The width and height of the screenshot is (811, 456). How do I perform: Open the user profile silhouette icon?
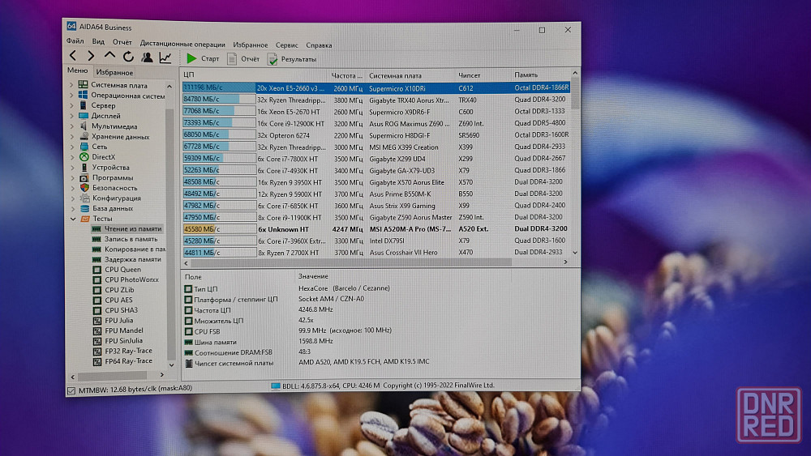point(147,57)
